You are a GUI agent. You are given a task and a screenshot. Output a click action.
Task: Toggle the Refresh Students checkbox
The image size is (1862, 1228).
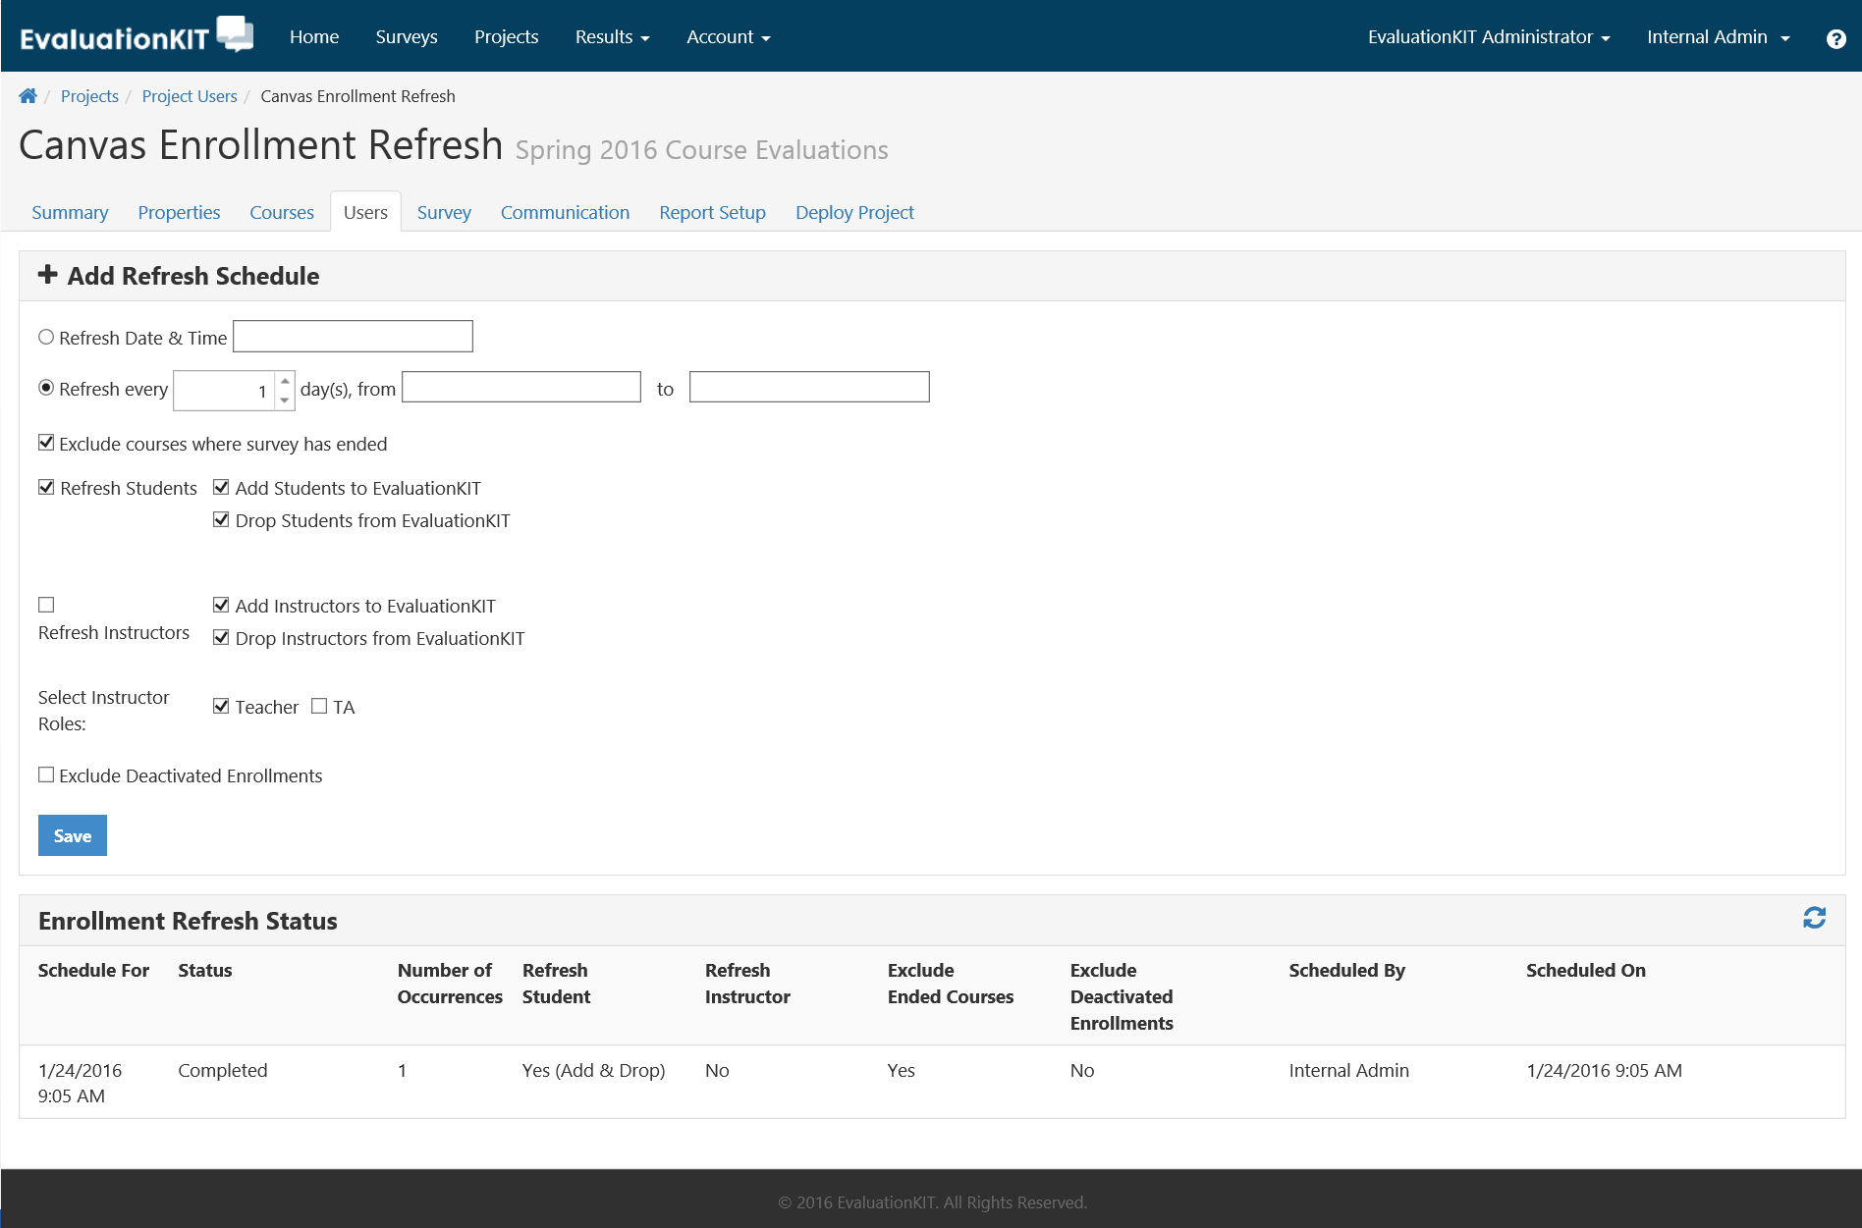[x=46, y=487]
